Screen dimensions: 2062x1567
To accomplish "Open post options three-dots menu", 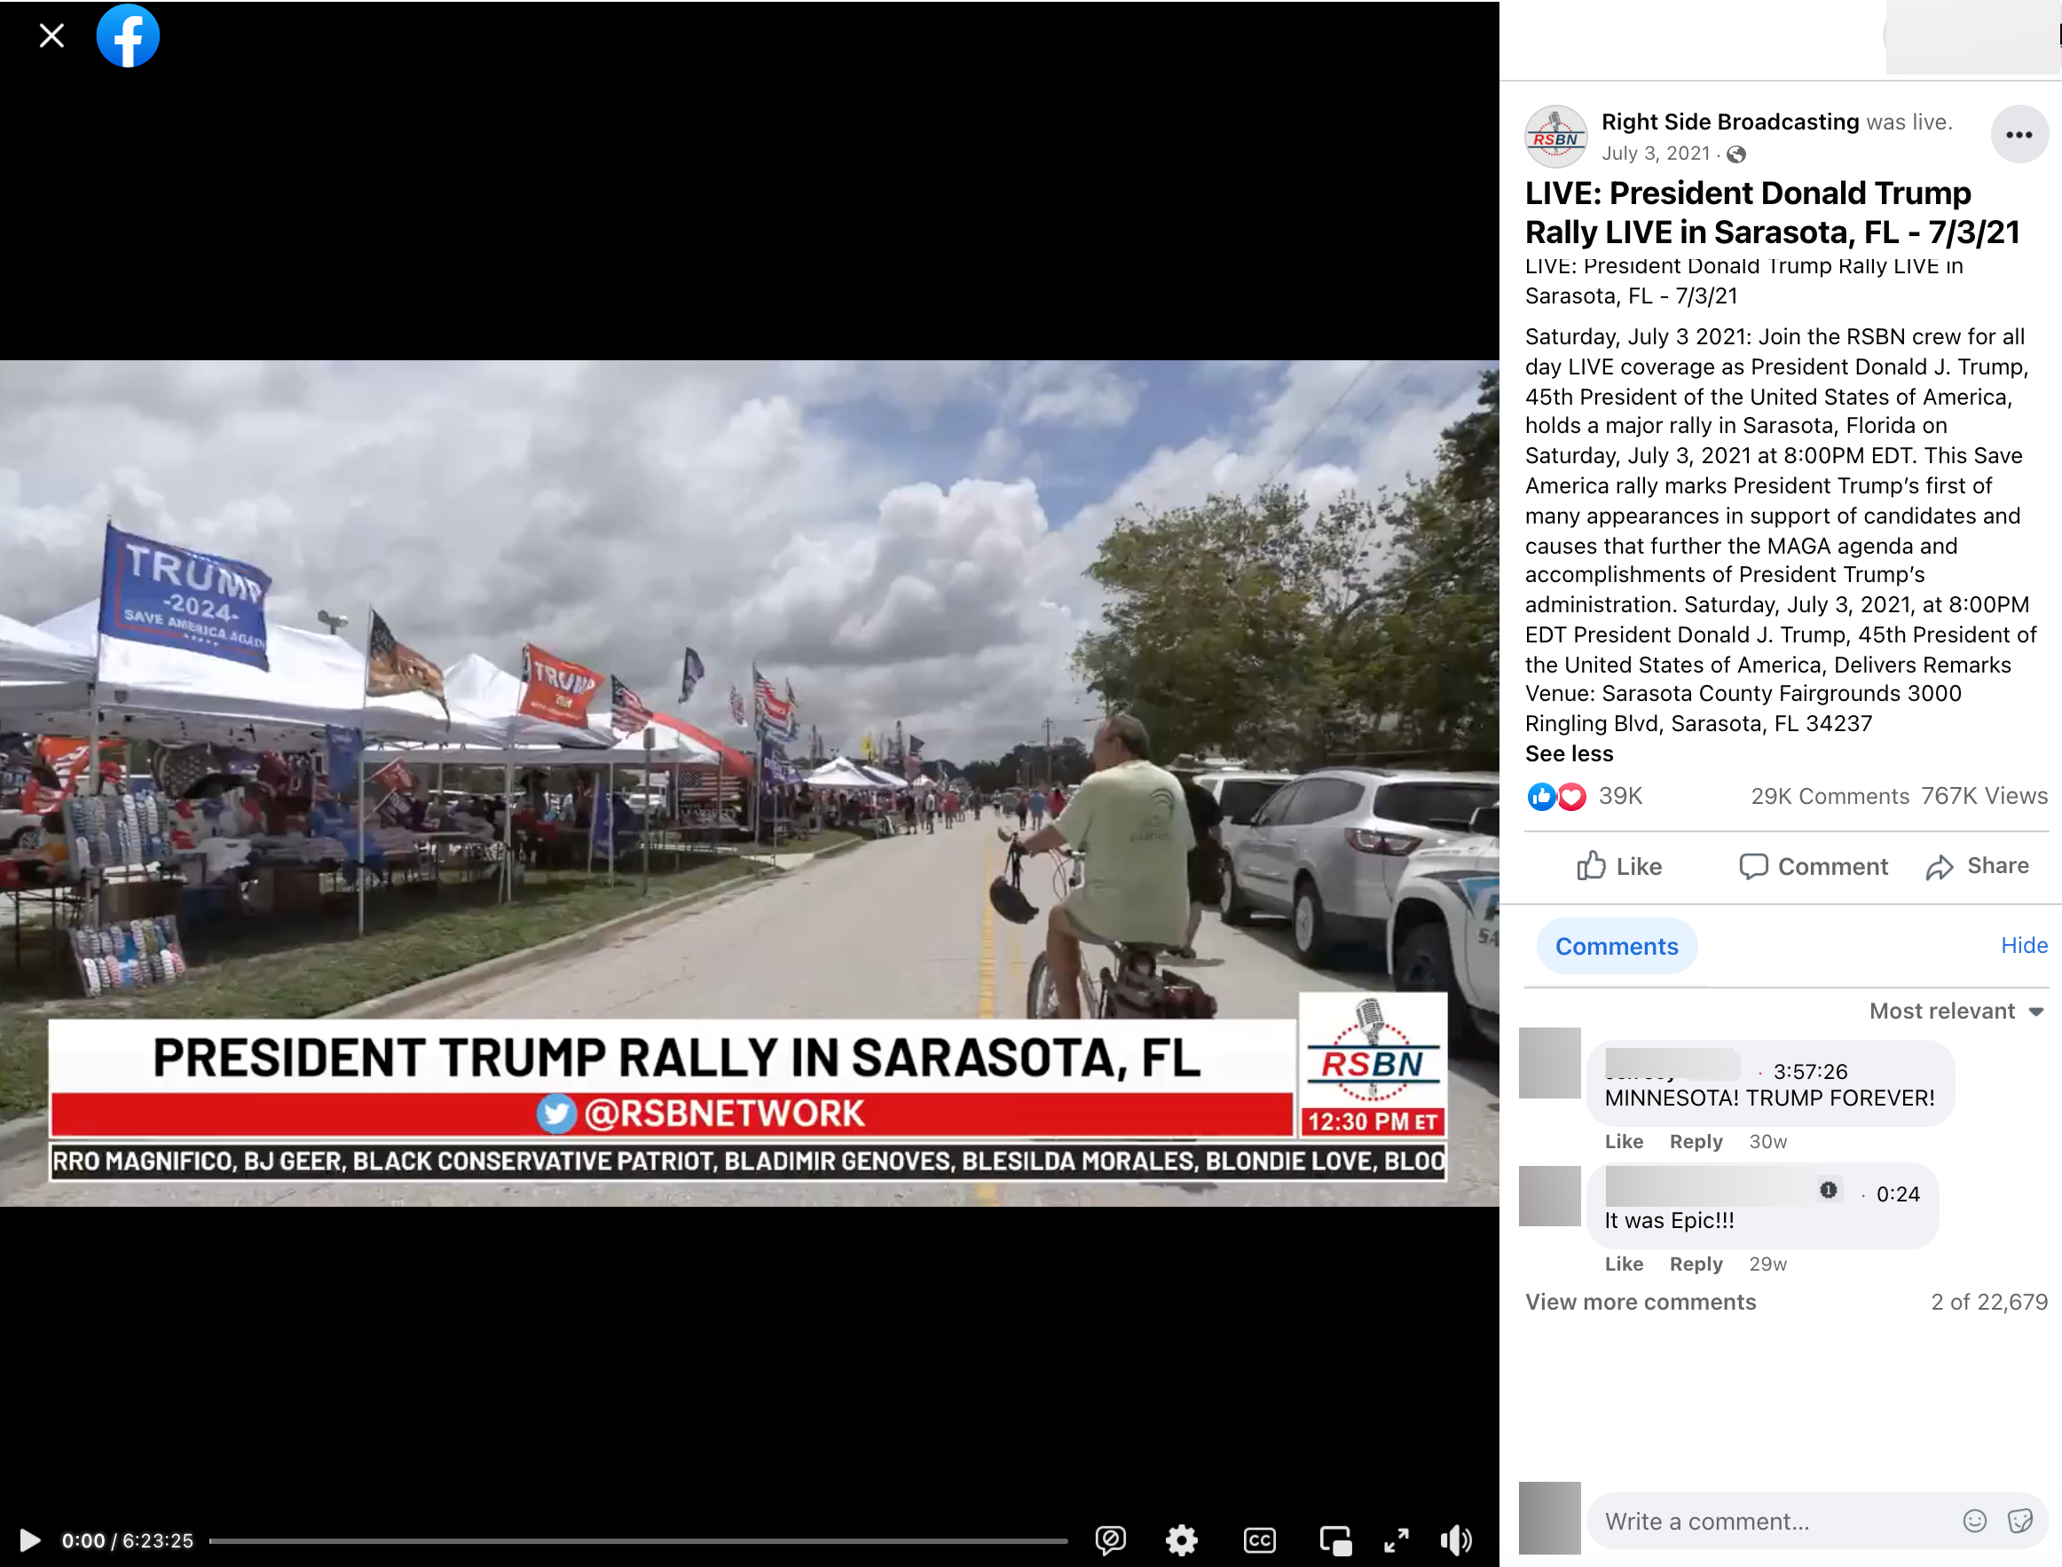I will coord(2019,135).
